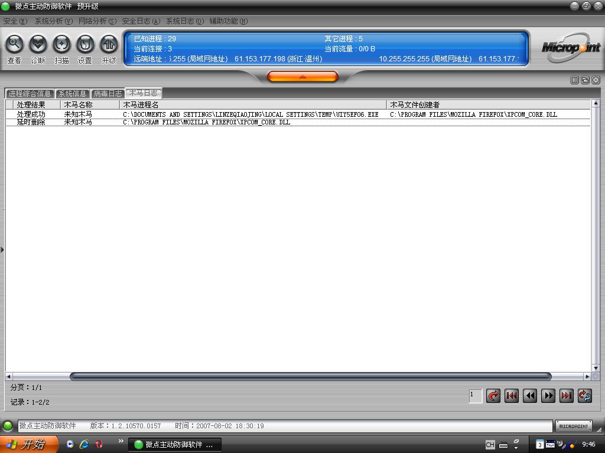This screenshot has width=605, height=453.
Task: Open the 网络分析(S) menu
Action: point(97,21)
